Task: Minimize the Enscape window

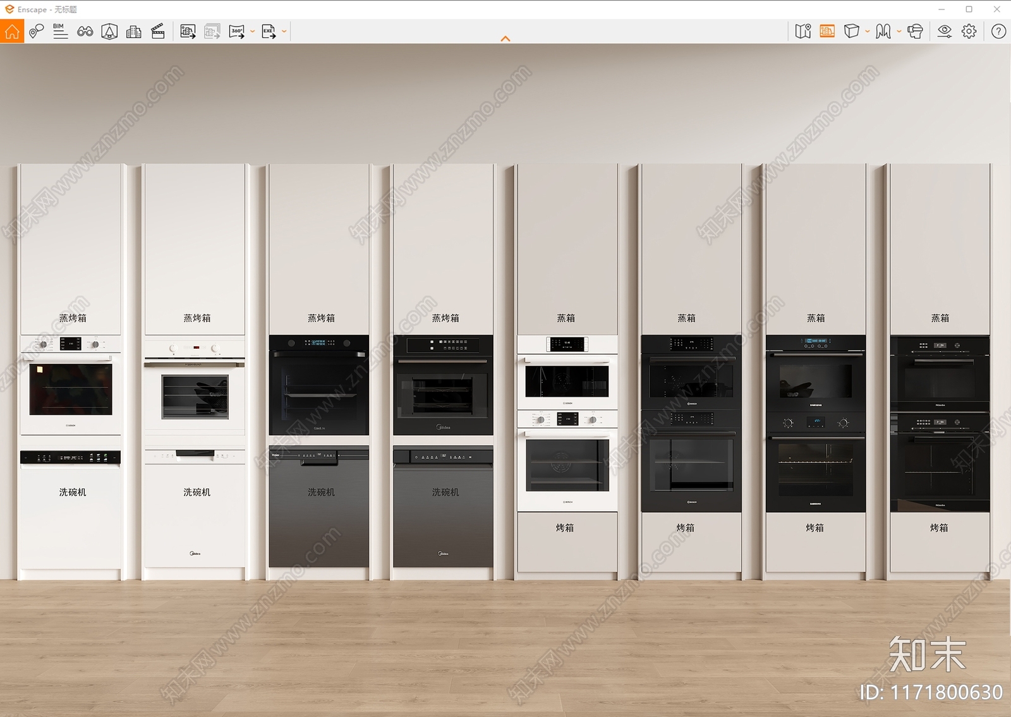Action: click(x=941, y=9)
